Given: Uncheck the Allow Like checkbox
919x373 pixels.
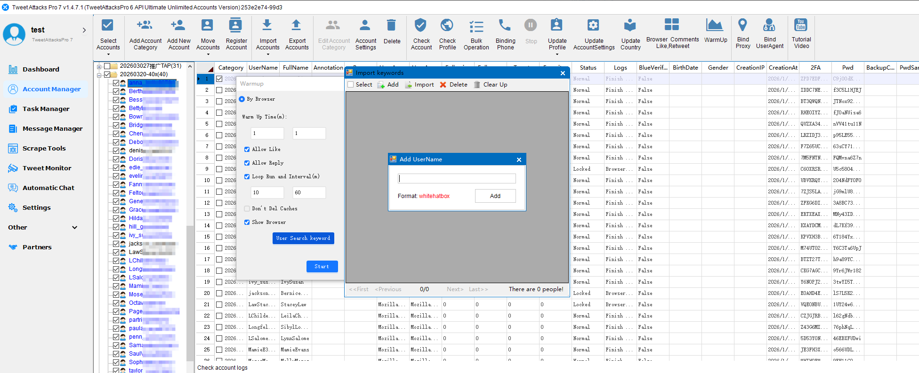Looking at the screenshot, I should point(247,149).
